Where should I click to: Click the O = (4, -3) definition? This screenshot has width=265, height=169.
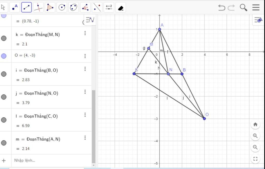tap(25, 55)
